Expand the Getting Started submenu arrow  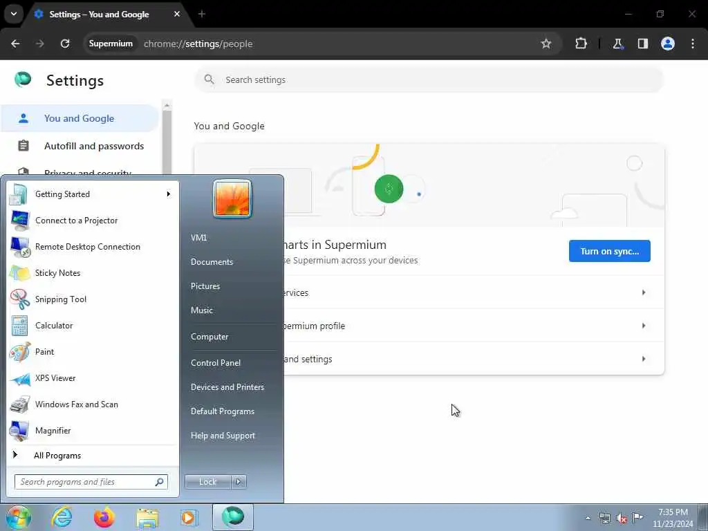point(169,194)
